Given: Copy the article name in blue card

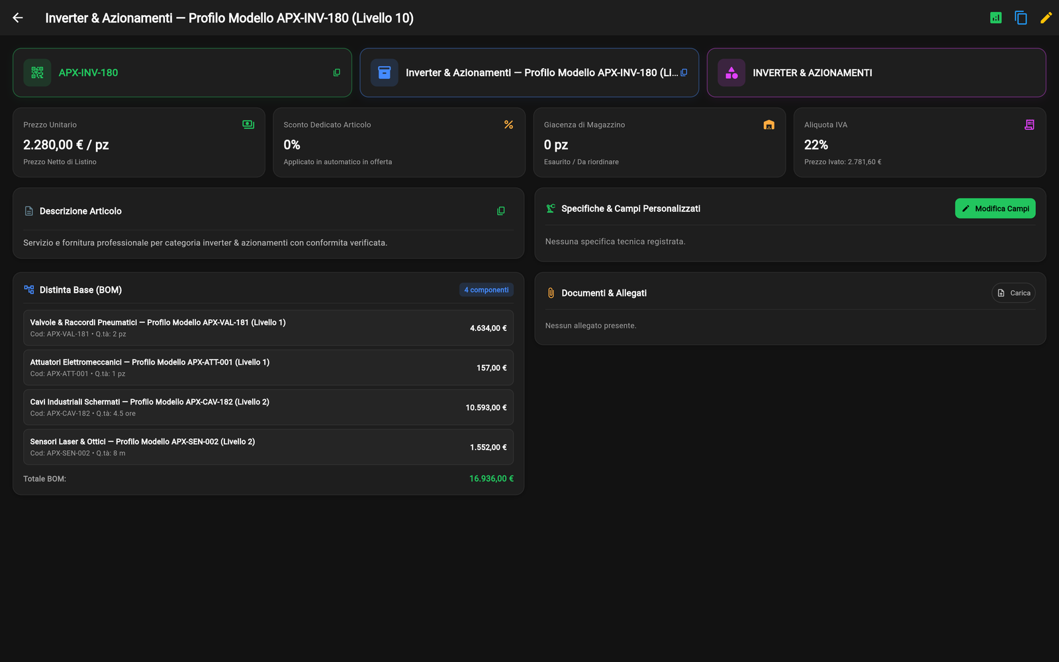Looking at the screenshot, I should [684, 73].
